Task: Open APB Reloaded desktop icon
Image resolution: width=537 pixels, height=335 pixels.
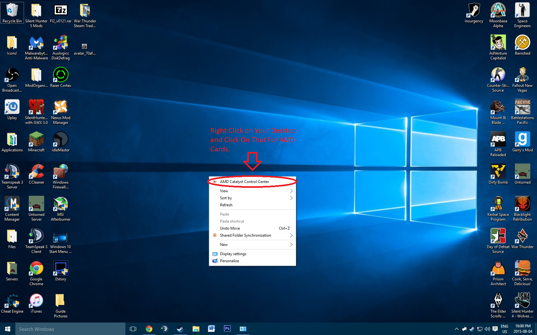Action: pyautogui.click(x=498, y=144)
